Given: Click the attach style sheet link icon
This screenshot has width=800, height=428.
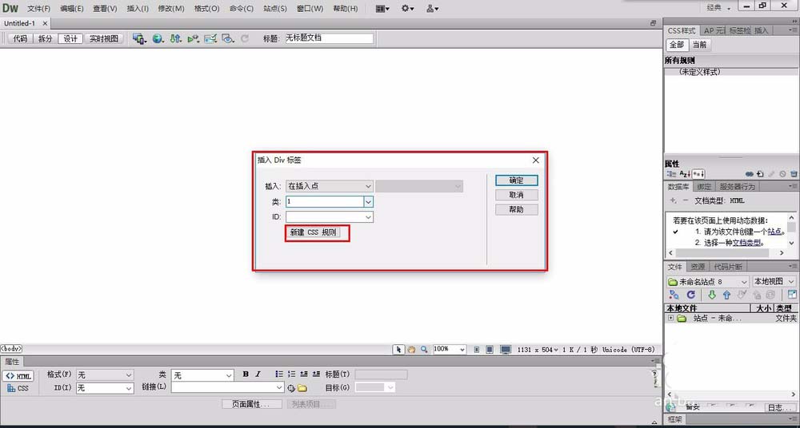Looking at the screenshot, I should coord(750,174).
